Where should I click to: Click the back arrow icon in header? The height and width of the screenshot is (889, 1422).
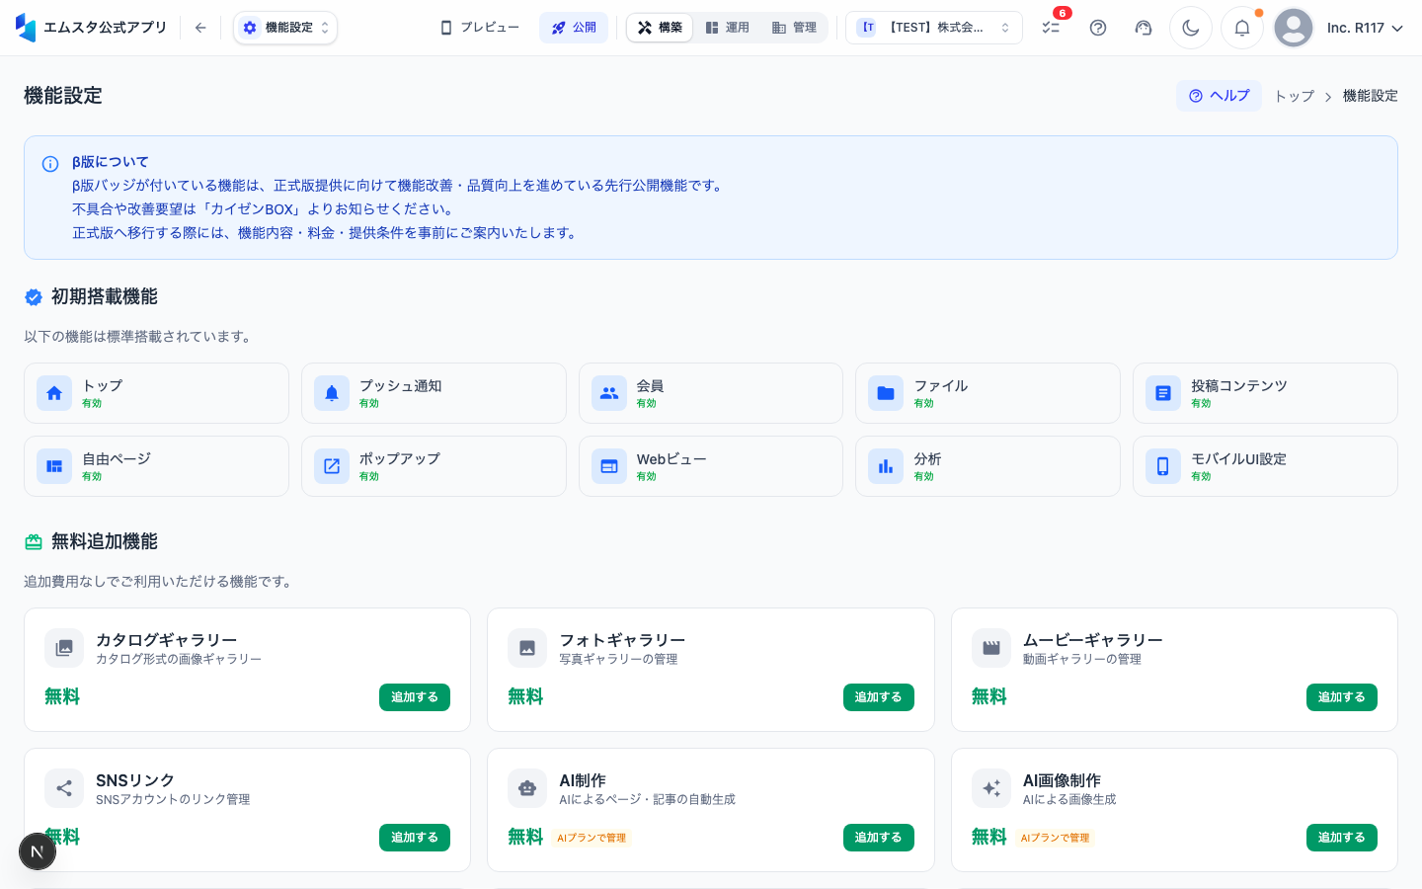pyautogui.click(x=200, y=28)
